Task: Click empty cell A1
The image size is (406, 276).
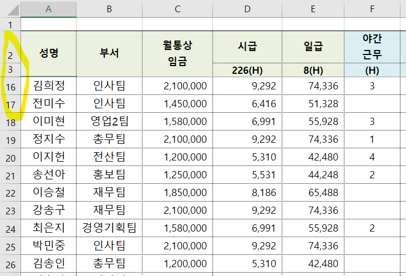Action: coord(48,24)
